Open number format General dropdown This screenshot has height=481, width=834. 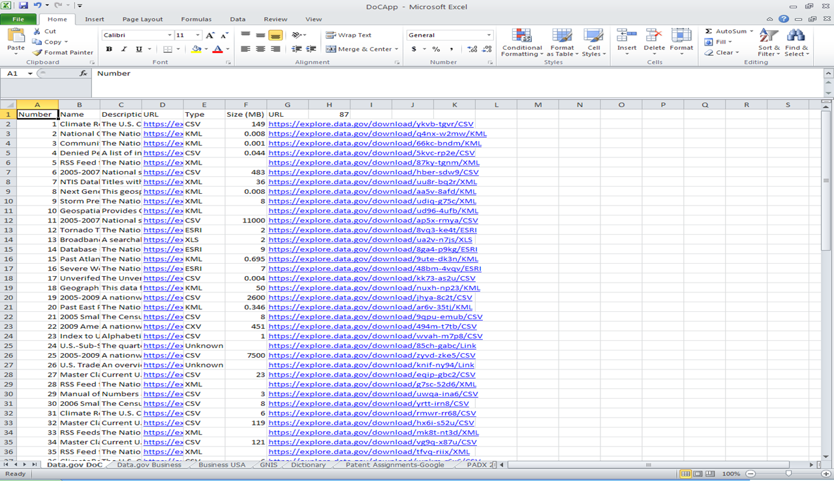coord(489,35)
